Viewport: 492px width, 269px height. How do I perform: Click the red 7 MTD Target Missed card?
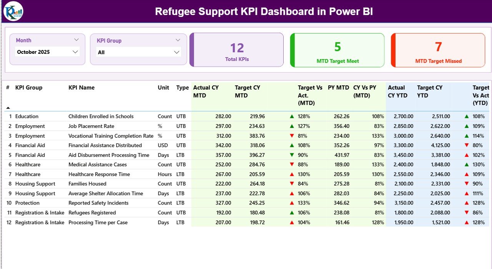pyautogui.click(x=438, y=50)
